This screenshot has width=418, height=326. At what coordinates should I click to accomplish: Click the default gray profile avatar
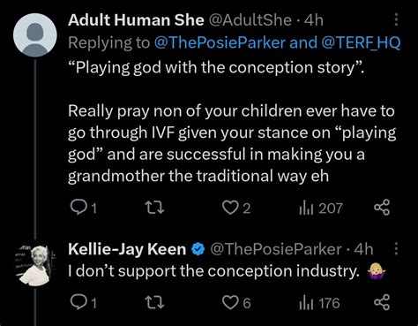pyautogui.click(x=34, y=34)
